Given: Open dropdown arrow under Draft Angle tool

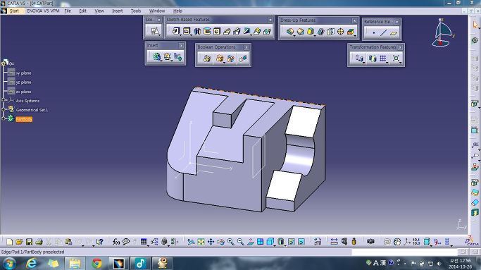Looking at the screenshot, I should (x=315, y=36).
